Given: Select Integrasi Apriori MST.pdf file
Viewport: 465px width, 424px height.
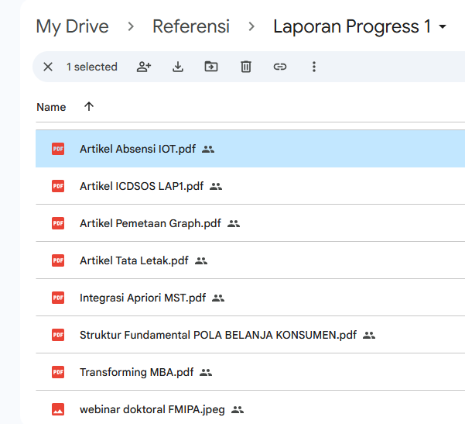Looking at the screenshot, I should [142, 298].
